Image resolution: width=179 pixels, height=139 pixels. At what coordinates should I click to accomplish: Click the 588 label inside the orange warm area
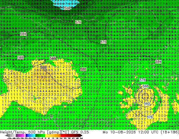coord(43,67)
